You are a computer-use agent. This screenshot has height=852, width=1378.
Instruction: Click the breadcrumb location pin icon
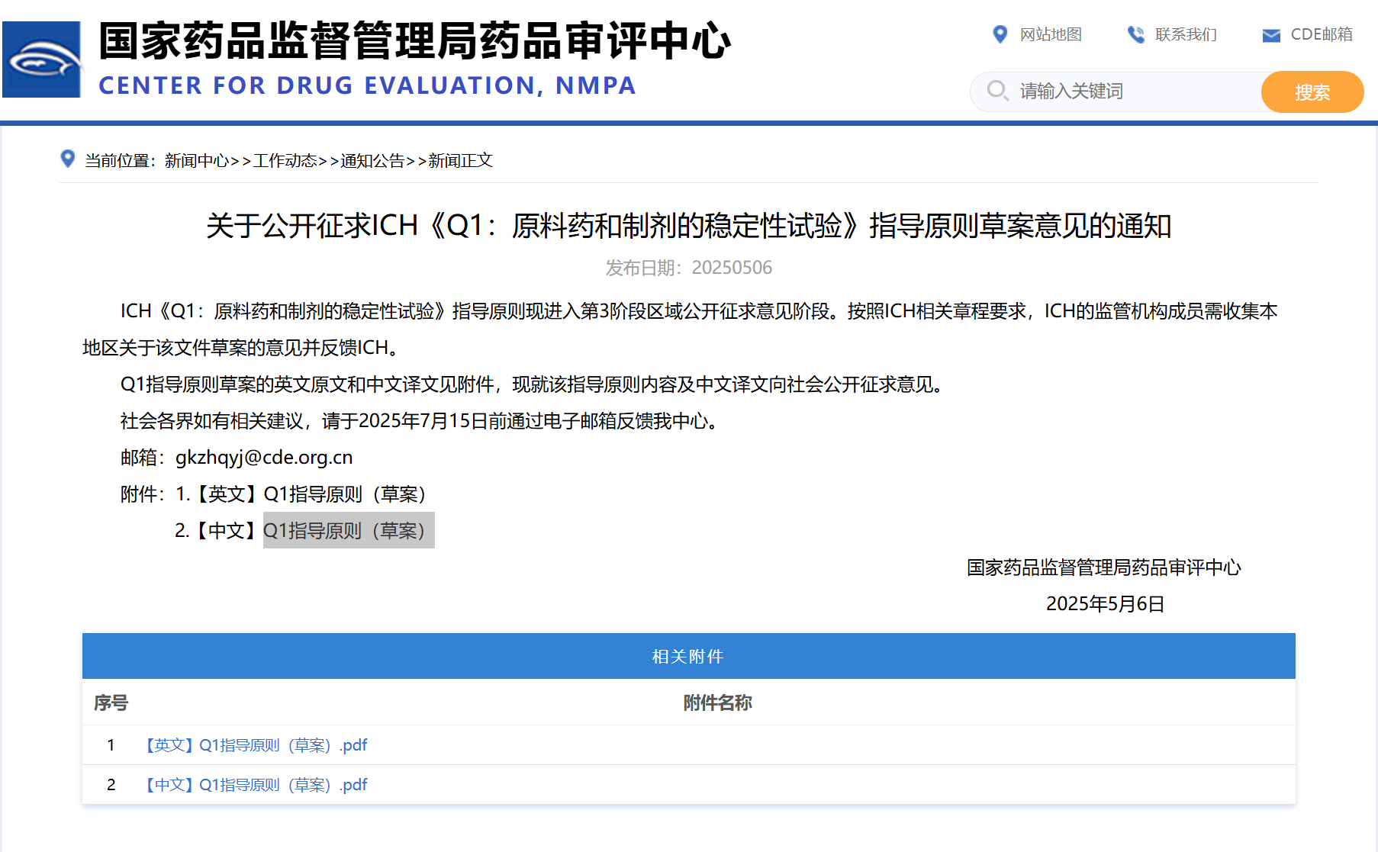pyautogui.click(x=68, y=159)
